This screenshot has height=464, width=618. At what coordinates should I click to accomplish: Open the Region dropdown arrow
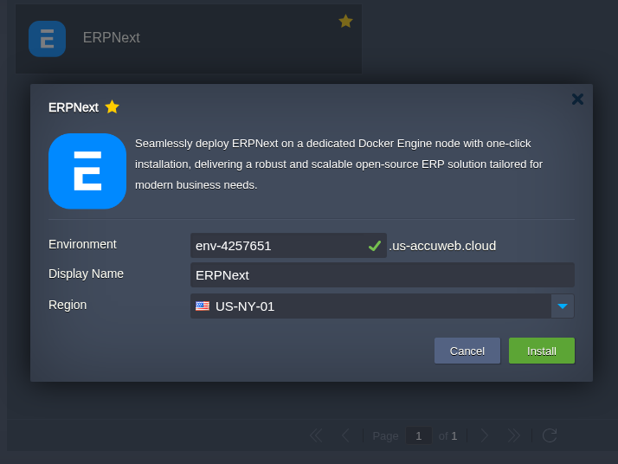[x=563, y=306]
